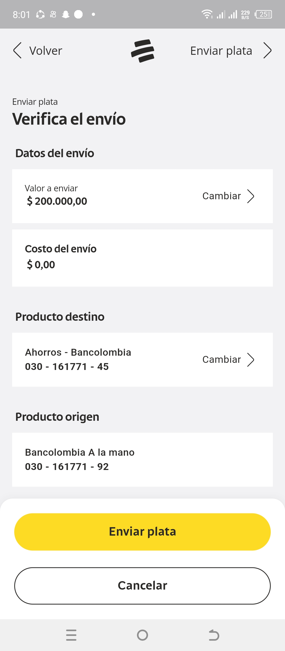285x651 pixels.
Task: Tap the forward arrow beside Enviar plata
Action: [x=267, y=50]
